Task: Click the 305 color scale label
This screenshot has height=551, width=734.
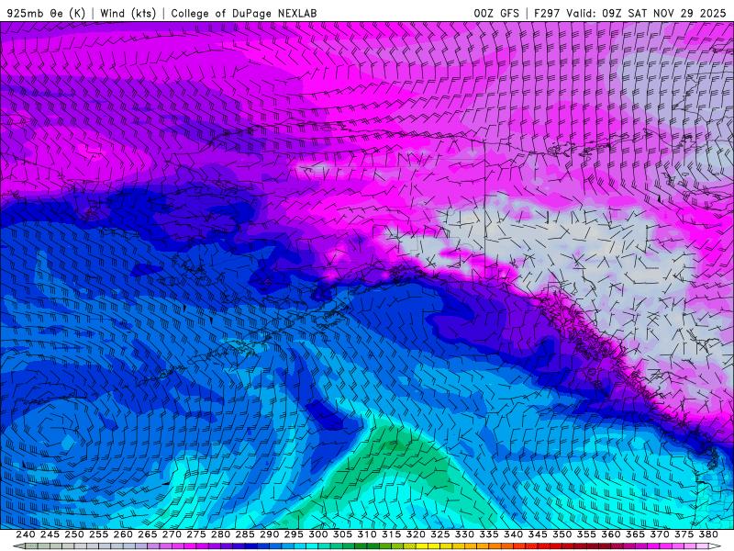Action: 342,534
